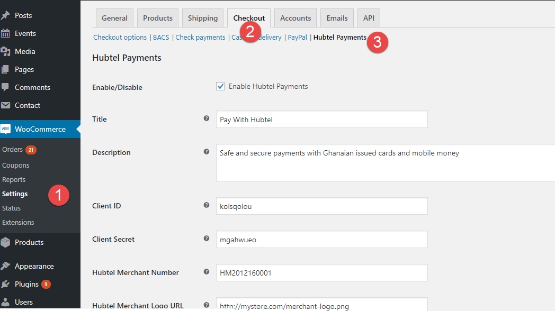The height and width of the screenshot is (311, 555).
Task: Switch to the Shipping tab
Action: pos(203,18)
